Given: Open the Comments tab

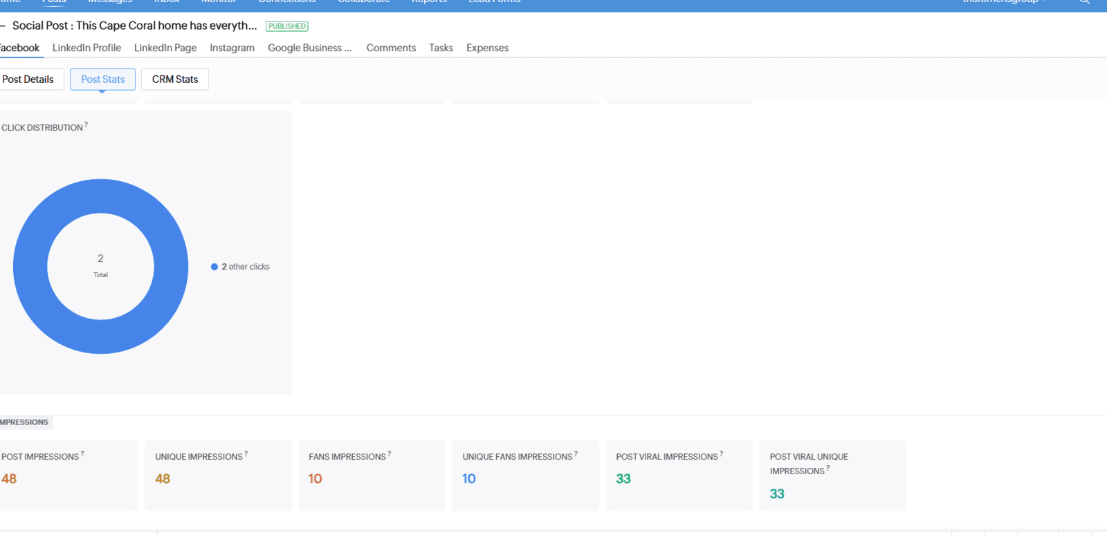Looking at the screenshot, I should 391,48.
